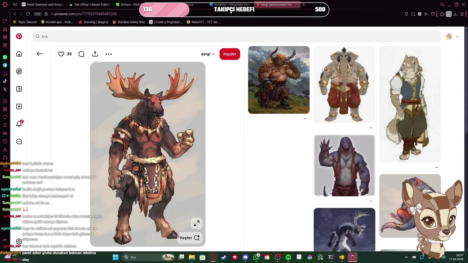Share the pin via upload icon
The height and width of the screenshot is (263, 468).
(95, 54)
